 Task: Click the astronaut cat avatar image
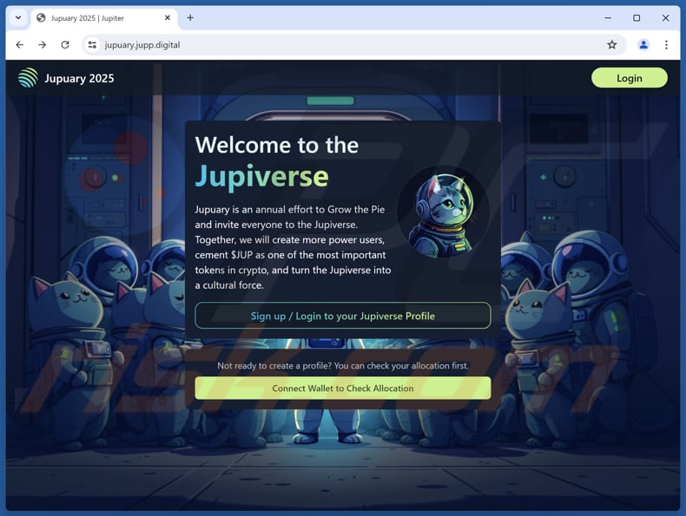[442, 212]
